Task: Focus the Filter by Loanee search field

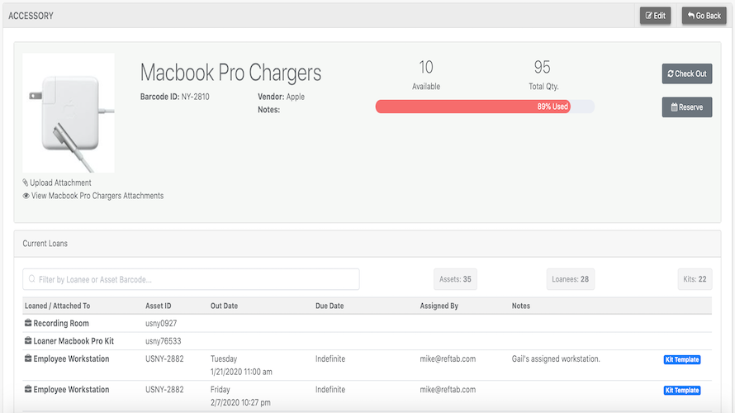Action: pyautogui.click(x=191, y=279)
